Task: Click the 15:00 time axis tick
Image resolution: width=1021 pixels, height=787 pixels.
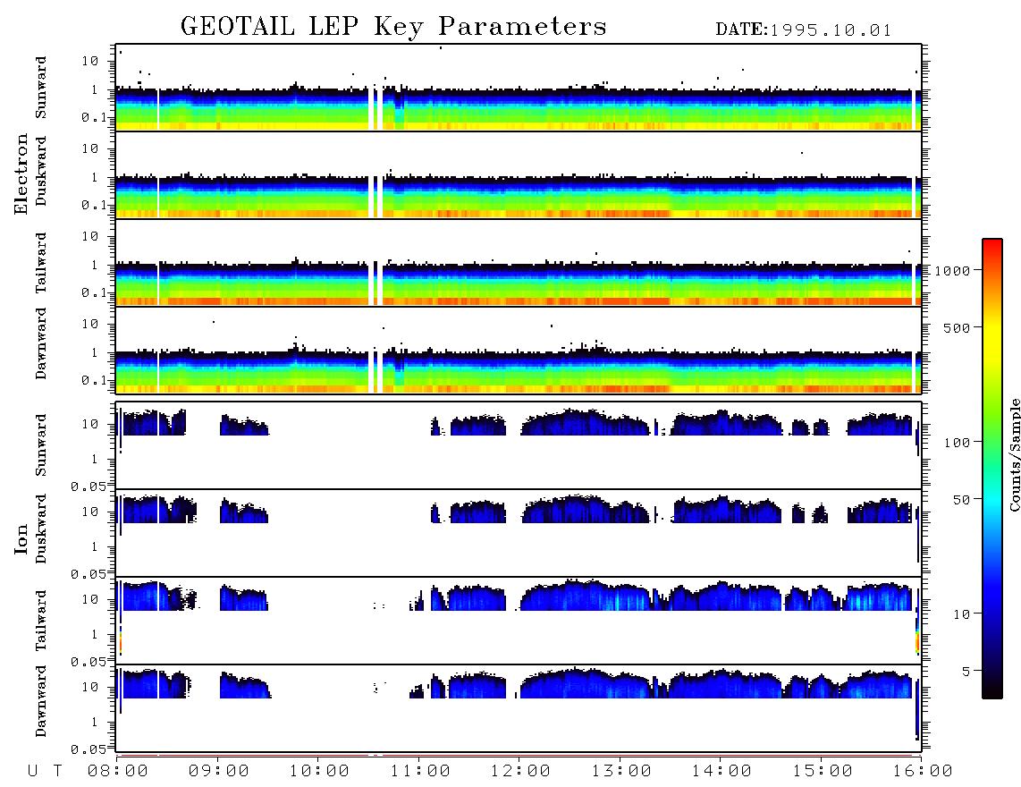Action: (823, 772)
